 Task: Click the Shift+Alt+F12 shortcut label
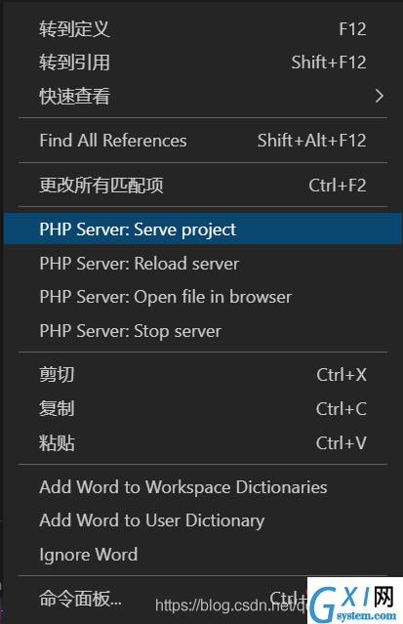[x=312, y=141]
